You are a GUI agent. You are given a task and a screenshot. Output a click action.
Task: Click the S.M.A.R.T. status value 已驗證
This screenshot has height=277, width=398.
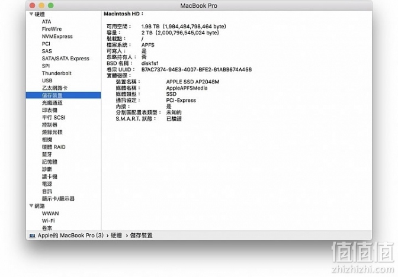click(x=174, y=119)
